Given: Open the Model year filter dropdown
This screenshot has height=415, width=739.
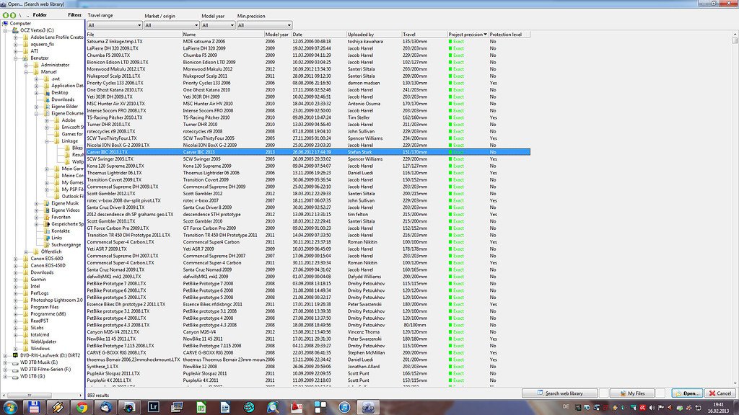Looking at the screenshot, I should (218, 25).
